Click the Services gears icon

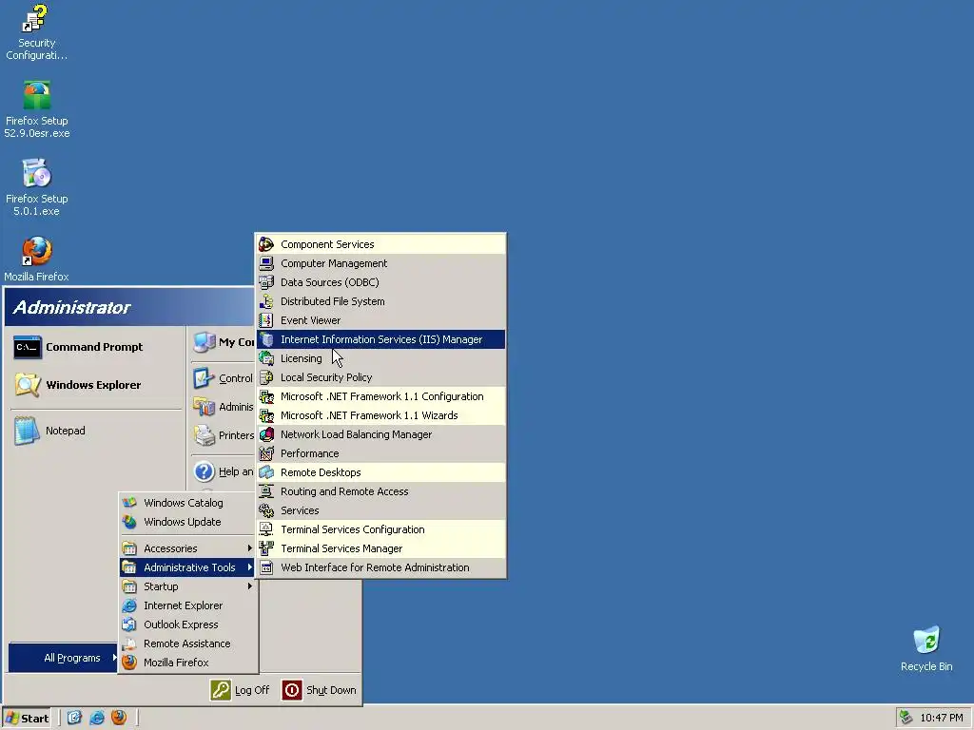coord(266,510)
